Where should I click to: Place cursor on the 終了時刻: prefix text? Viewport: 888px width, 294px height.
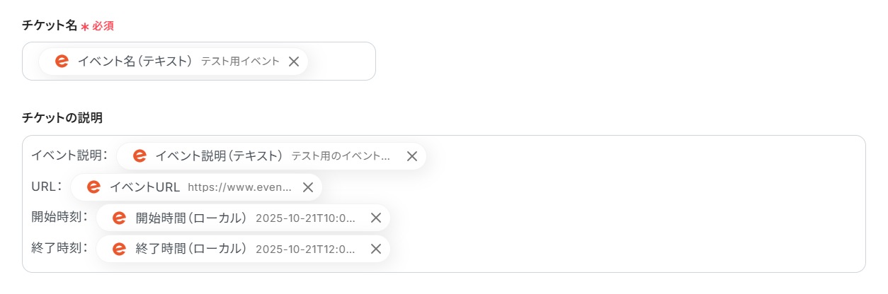tap(59, 248)
